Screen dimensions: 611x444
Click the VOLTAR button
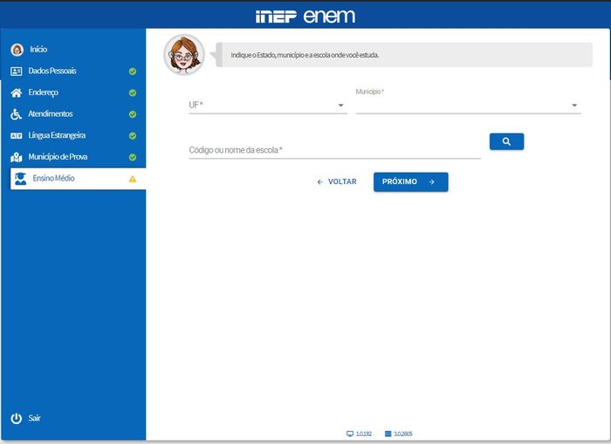click(x=337, y=182)
